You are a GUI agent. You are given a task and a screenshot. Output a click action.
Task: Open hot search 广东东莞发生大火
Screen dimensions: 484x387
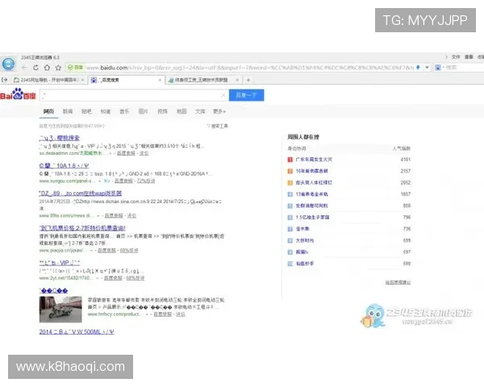pos(314,160)
